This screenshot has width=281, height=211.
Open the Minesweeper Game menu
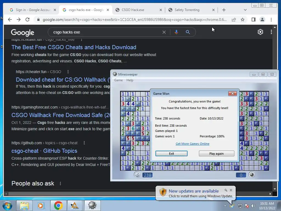pos(119,80)
